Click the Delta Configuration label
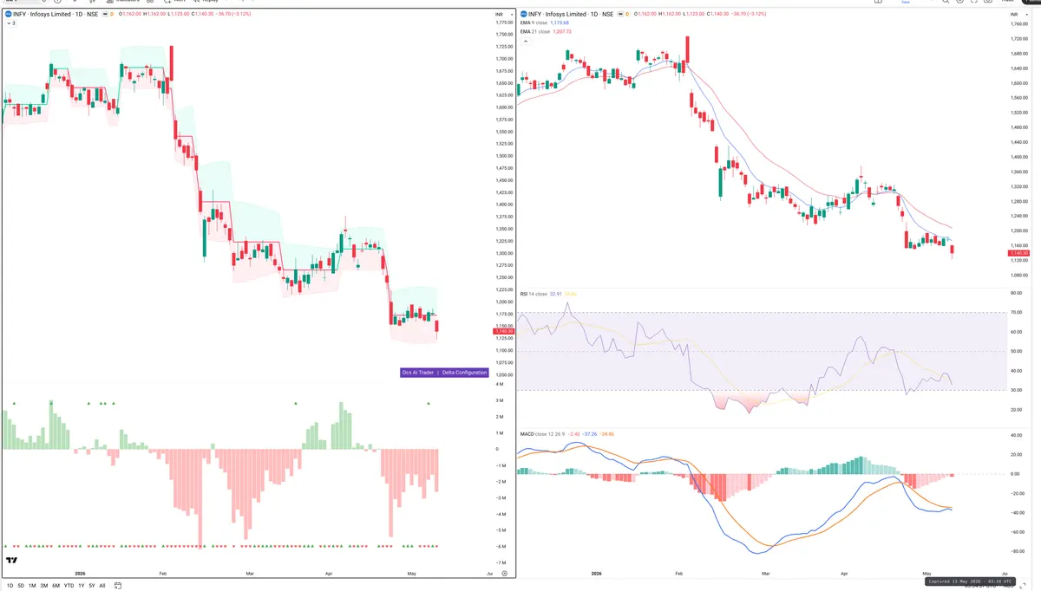 click(465, 373)
